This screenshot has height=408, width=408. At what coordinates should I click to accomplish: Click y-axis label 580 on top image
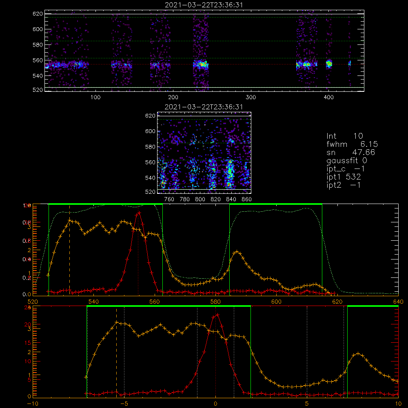tap(38, 45)
